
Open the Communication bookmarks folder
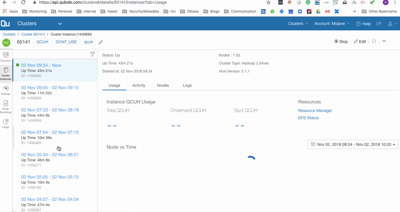tap(240, 11)
